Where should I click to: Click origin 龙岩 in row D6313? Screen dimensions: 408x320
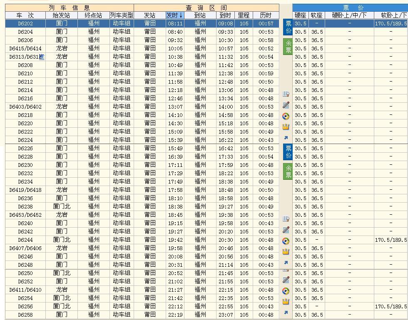(x=62, y=57)
